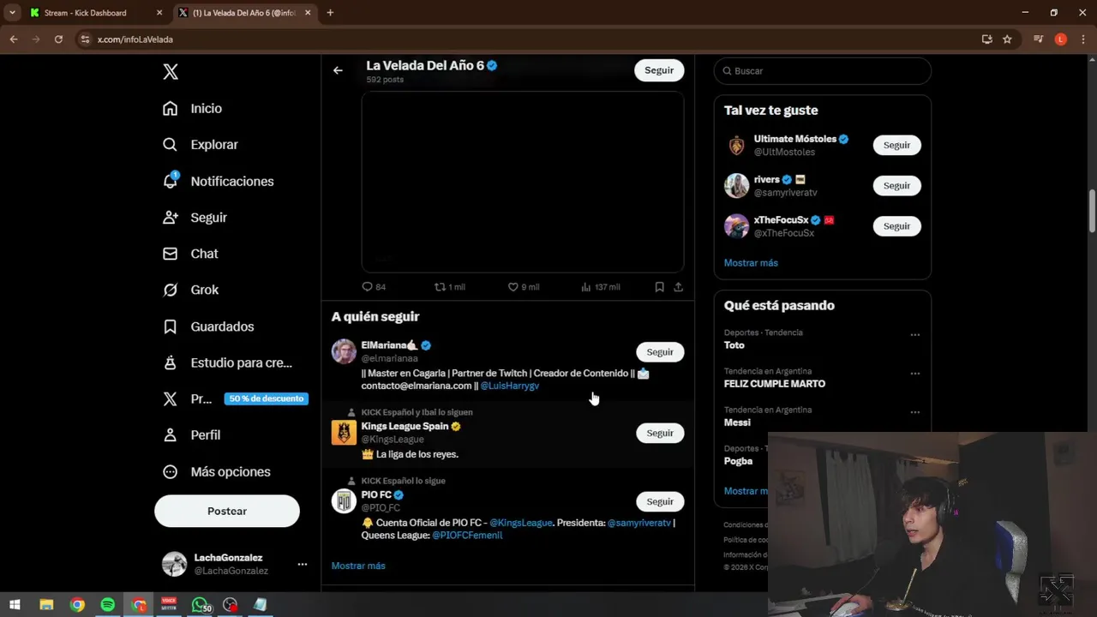1097x617 pixels.
Task: Bookmark this page with the star
Action: [x=1007, y=39]
